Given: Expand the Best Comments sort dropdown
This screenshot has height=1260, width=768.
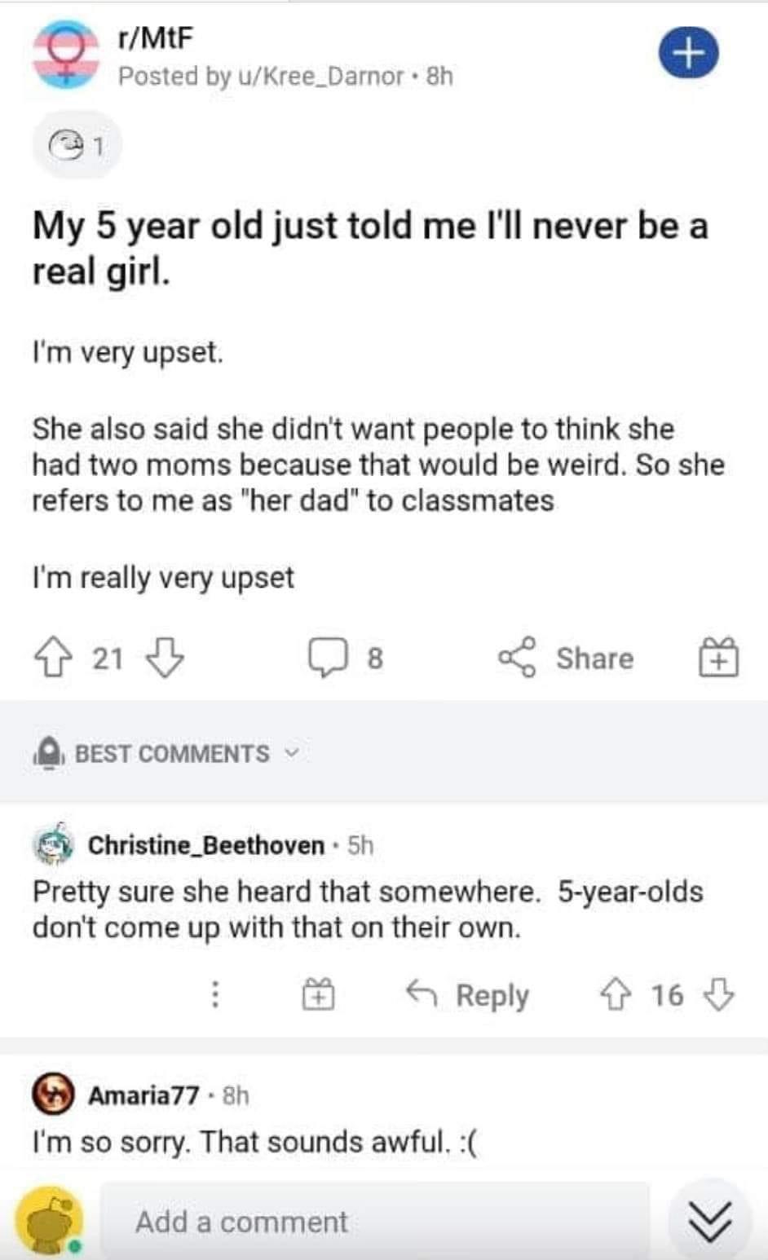Looking at the screenshot, I should coord(166,753).
